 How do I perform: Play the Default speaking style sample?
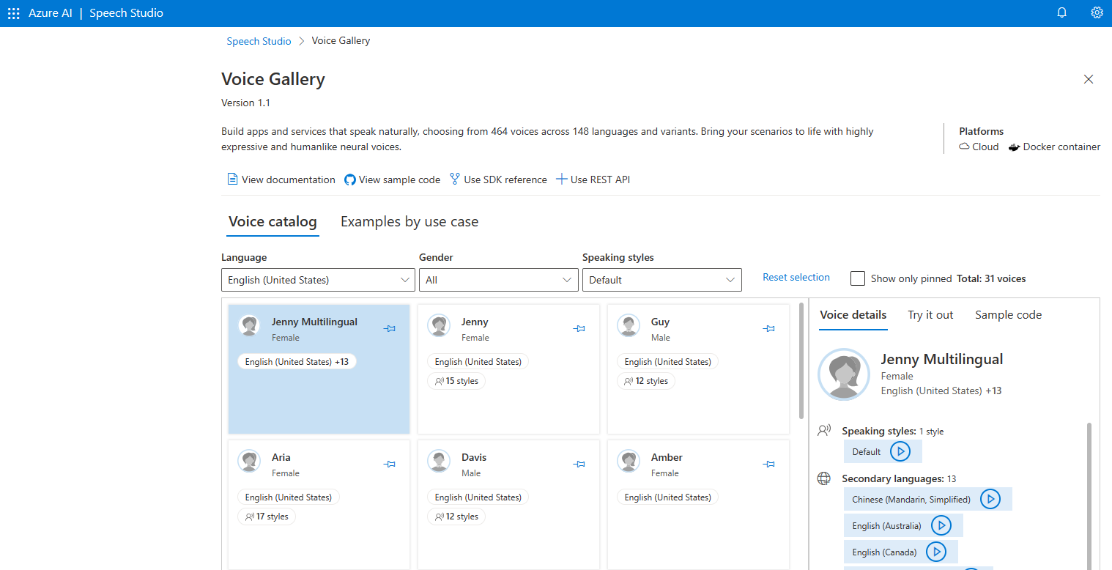point(900,451)
